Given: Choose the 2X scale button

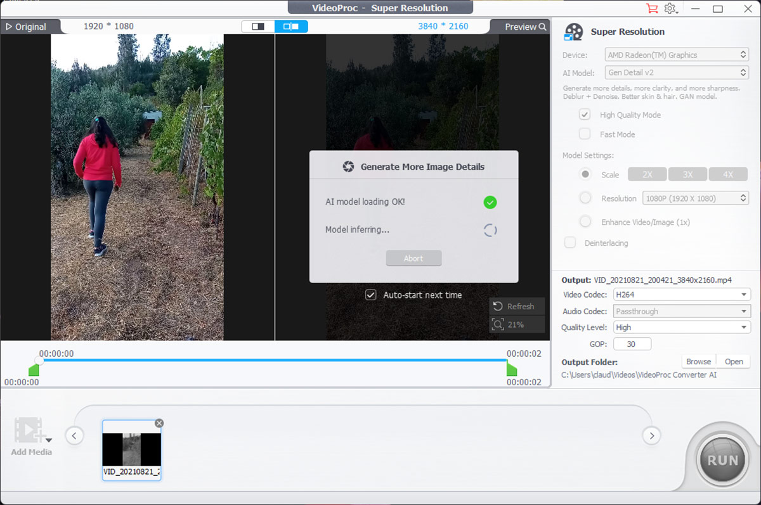Looking at the screenshot, I should click(647, 174).
